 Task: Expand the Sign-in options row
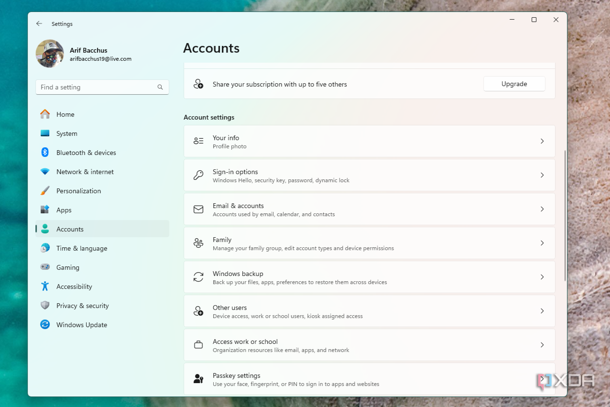542,175
